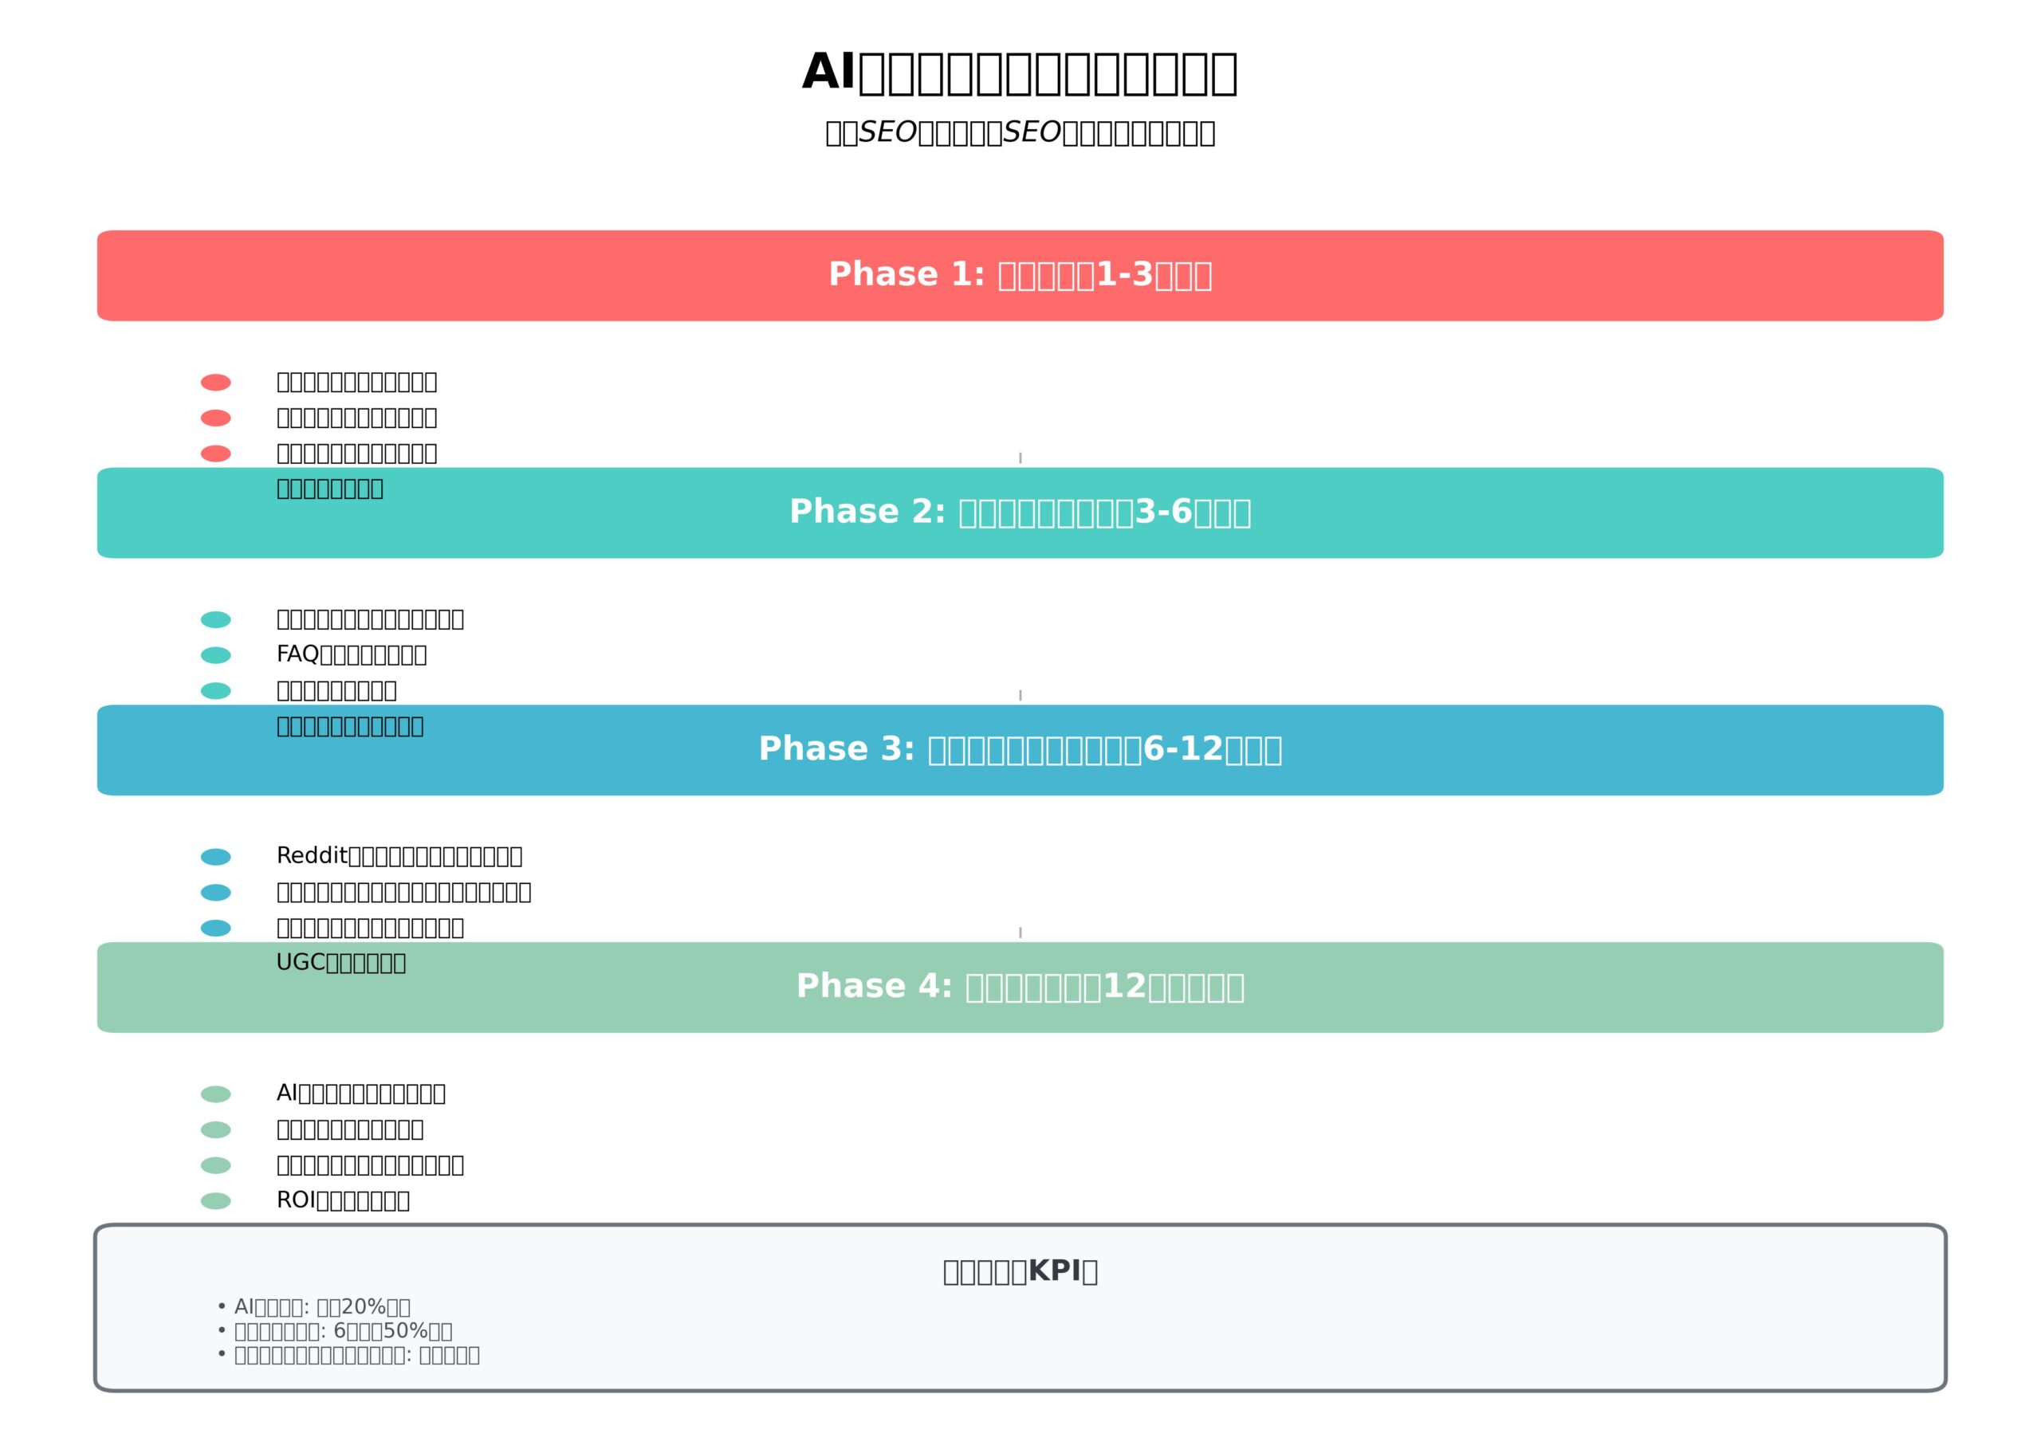The width and height of the screenshot is (2041, 1453).
Task: Click the blue Phase 3 banner
Action: pos(1020,750)
